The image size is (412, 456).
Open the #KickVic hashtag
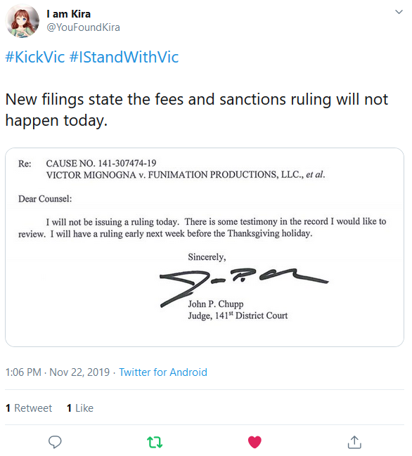click(35, 57)
